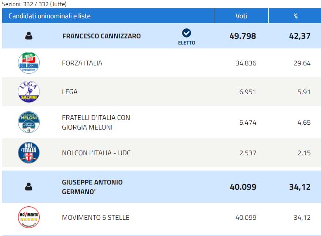Click the Noi con l'Italia UDC logo
Screen dimensions: 321x236
(29, 153)
